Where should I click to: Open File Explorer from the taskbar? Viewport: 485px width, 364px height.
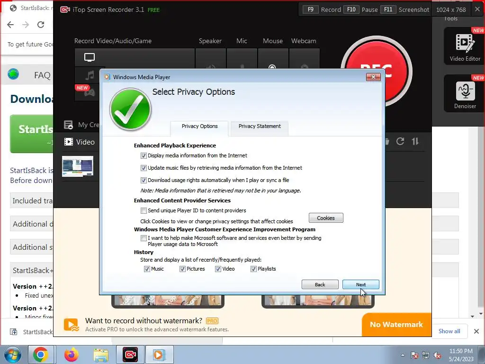pyautogui.click(x=101, y=355)
